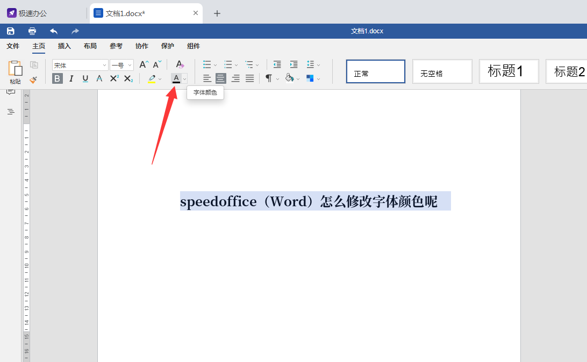
Task: Open the 文件 menu
Action: point(13,46)
